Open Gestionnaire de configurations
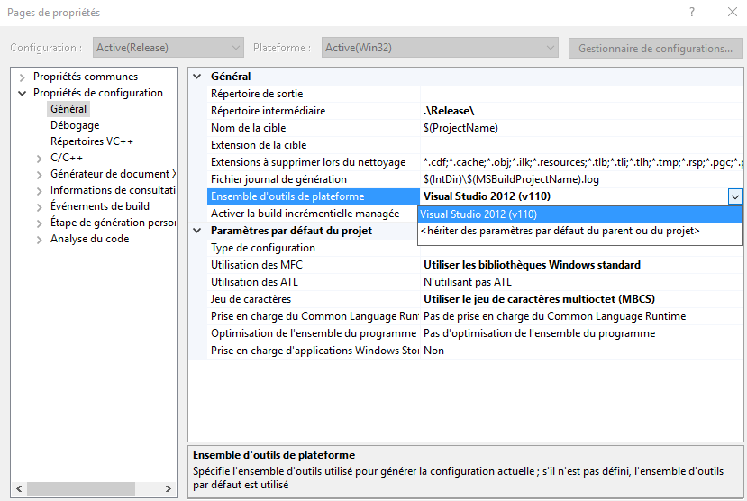The width and height of the screenshot is (747, 501). 655,48
